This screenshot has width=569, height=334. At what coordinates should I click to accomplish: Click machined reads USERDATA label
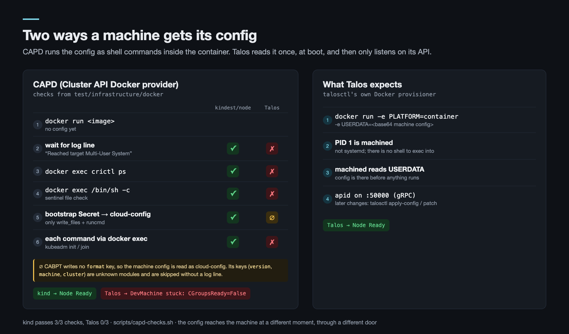(379, 169)
